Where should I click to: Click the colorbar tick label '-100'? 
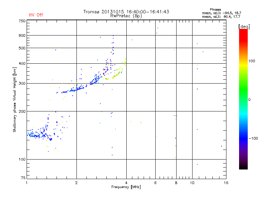tap(253, 138)
